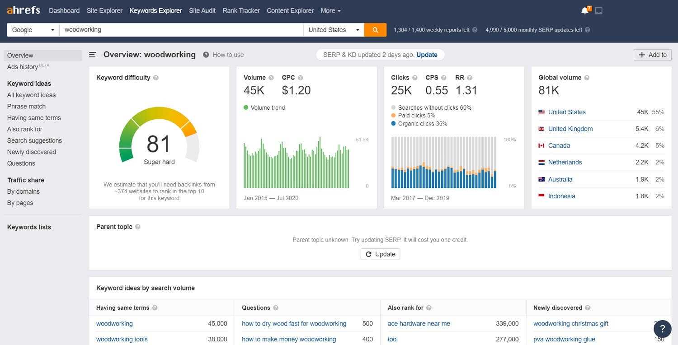The image size is (678, 345).
Task: Click ace hardware near me keyword
Action: (x=419, y=323)
